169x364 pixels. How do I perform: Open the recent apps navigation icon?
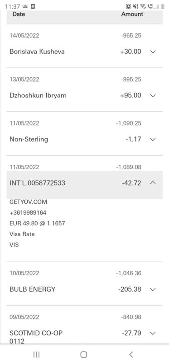tap(36, 354)
